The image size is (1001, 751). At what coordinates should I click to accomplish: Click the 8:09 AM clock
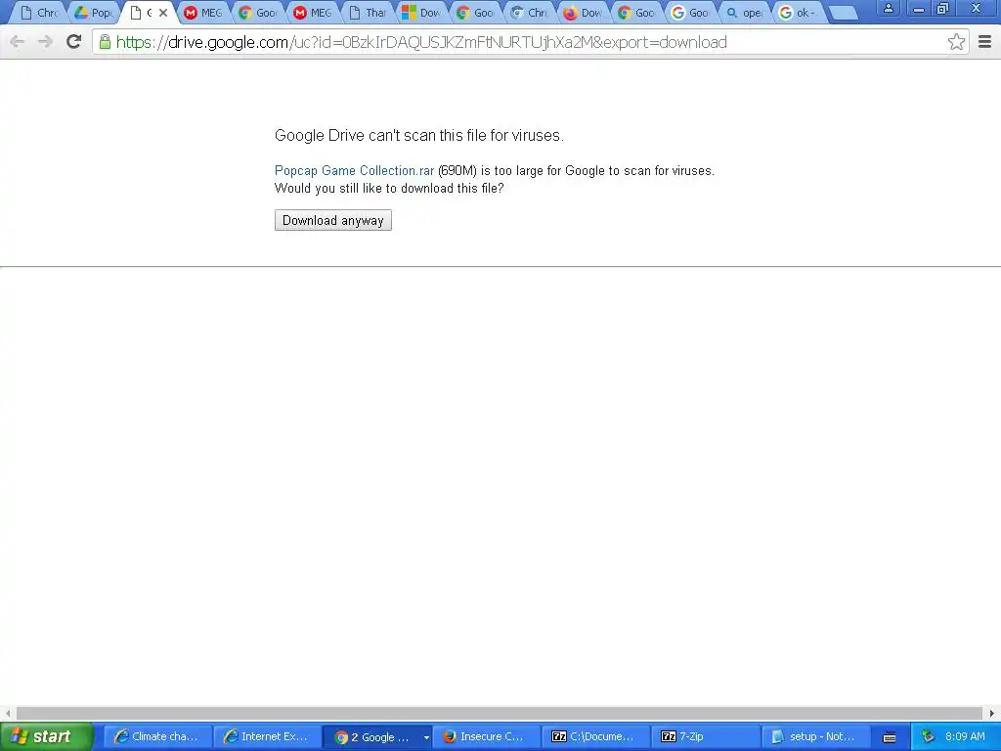[965, 737]
